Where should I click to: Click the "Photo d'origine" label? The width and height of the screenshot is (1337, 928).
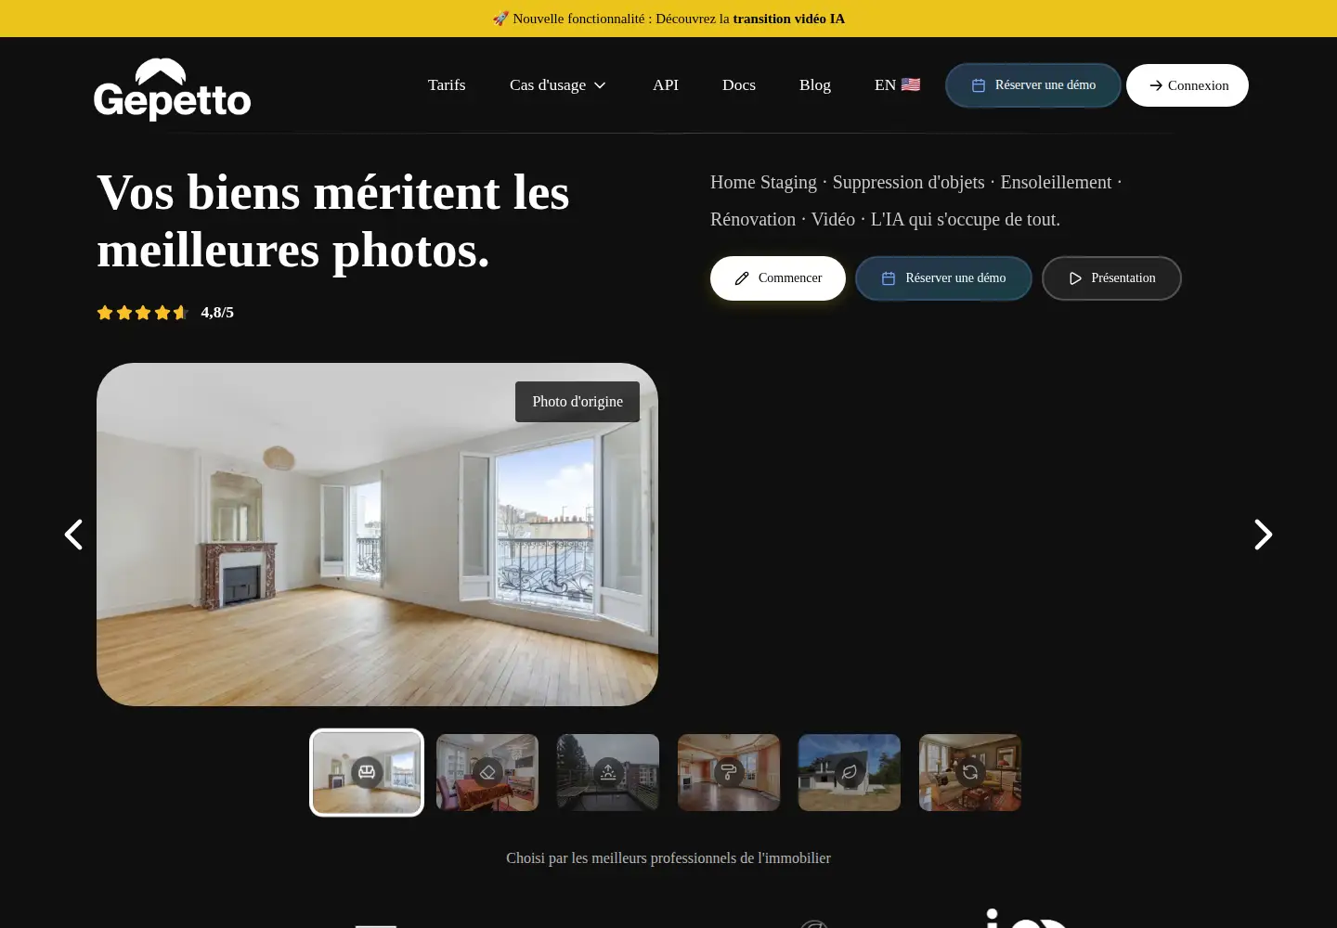(578, 402)
